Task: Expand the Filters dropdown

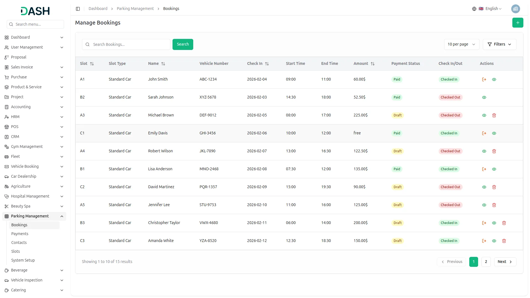Action: [499, 44]
